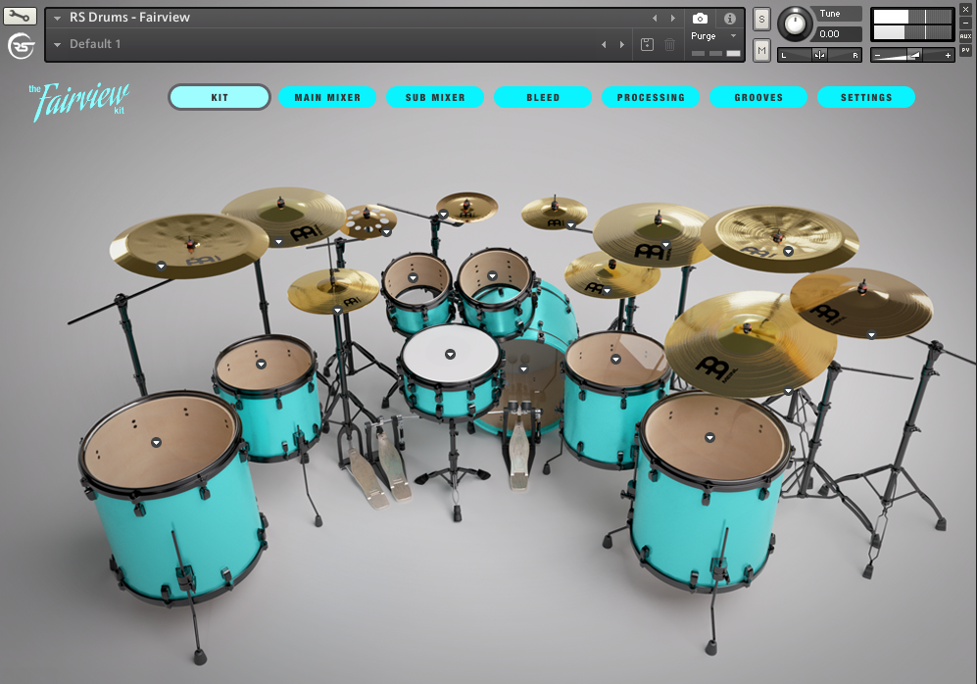The height and width of the screenshot is (684, 977).
Task: Delete the snapshot with the trash icon
Action: (x=670, y=44)
